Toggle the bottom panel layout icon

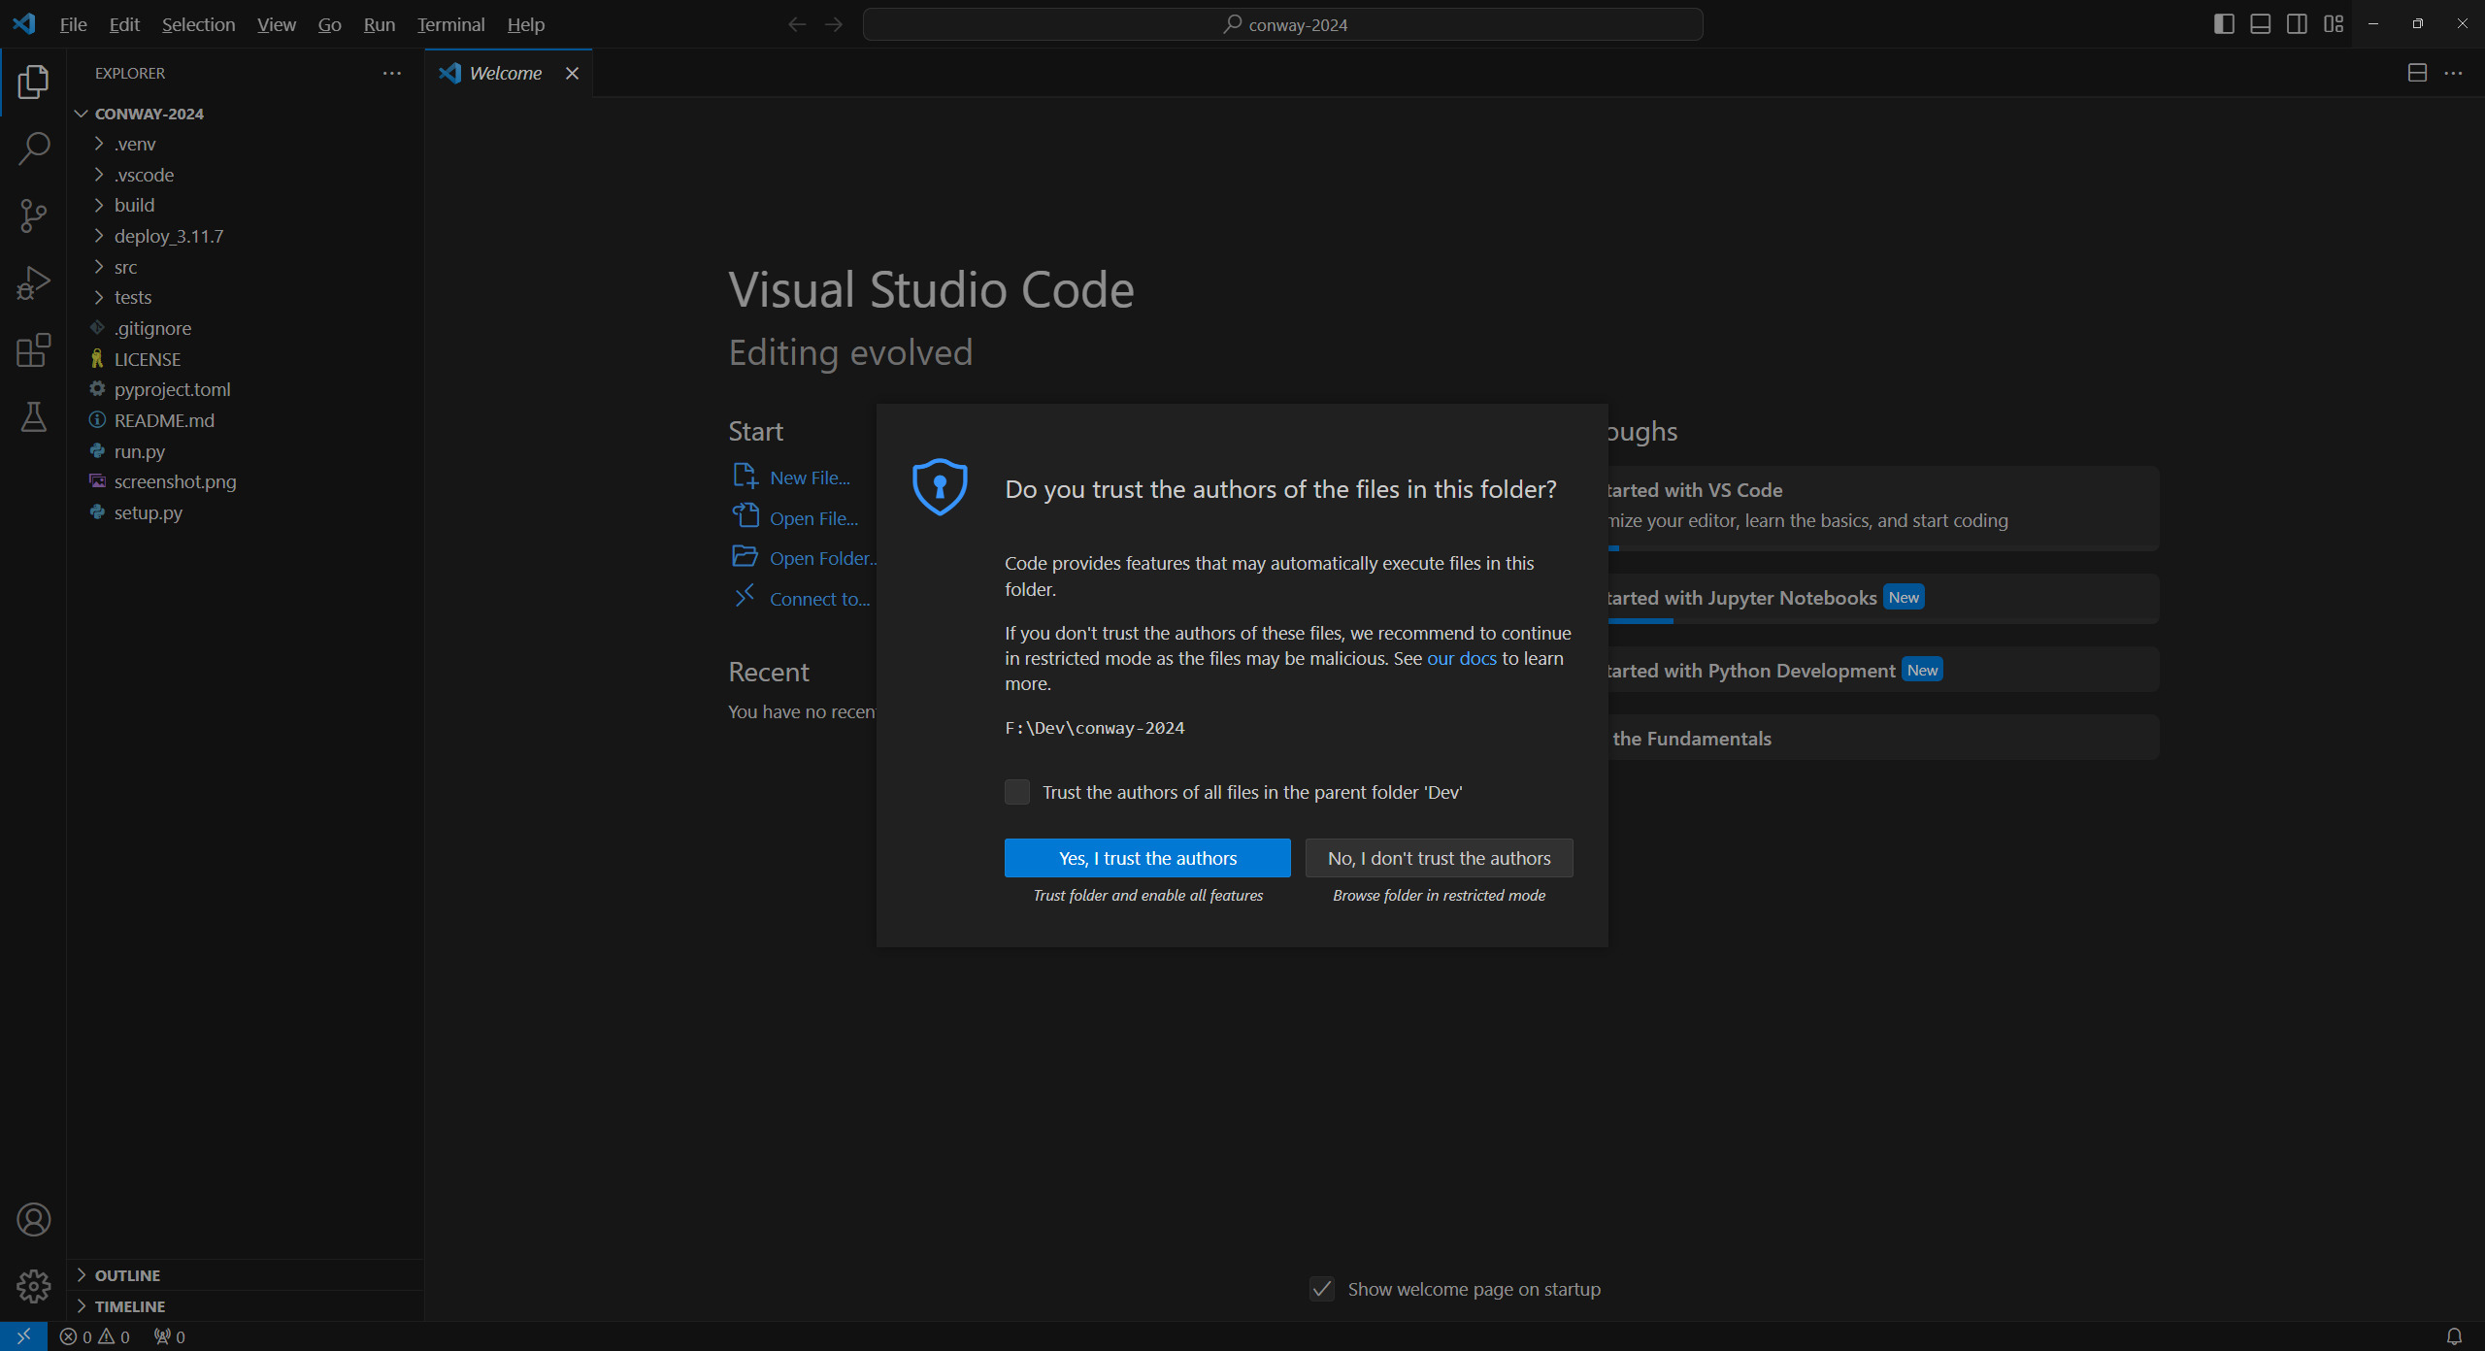tap(2260, 24)
